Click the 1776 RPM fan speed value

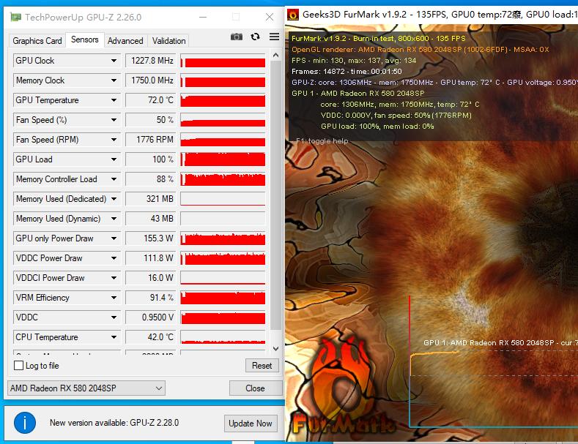tap(150, 140)
